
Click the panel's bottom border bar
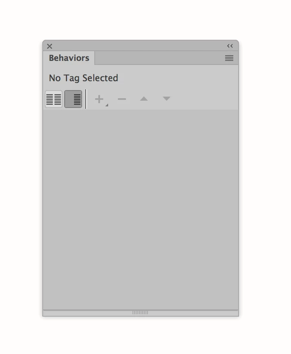click(140, 313)
